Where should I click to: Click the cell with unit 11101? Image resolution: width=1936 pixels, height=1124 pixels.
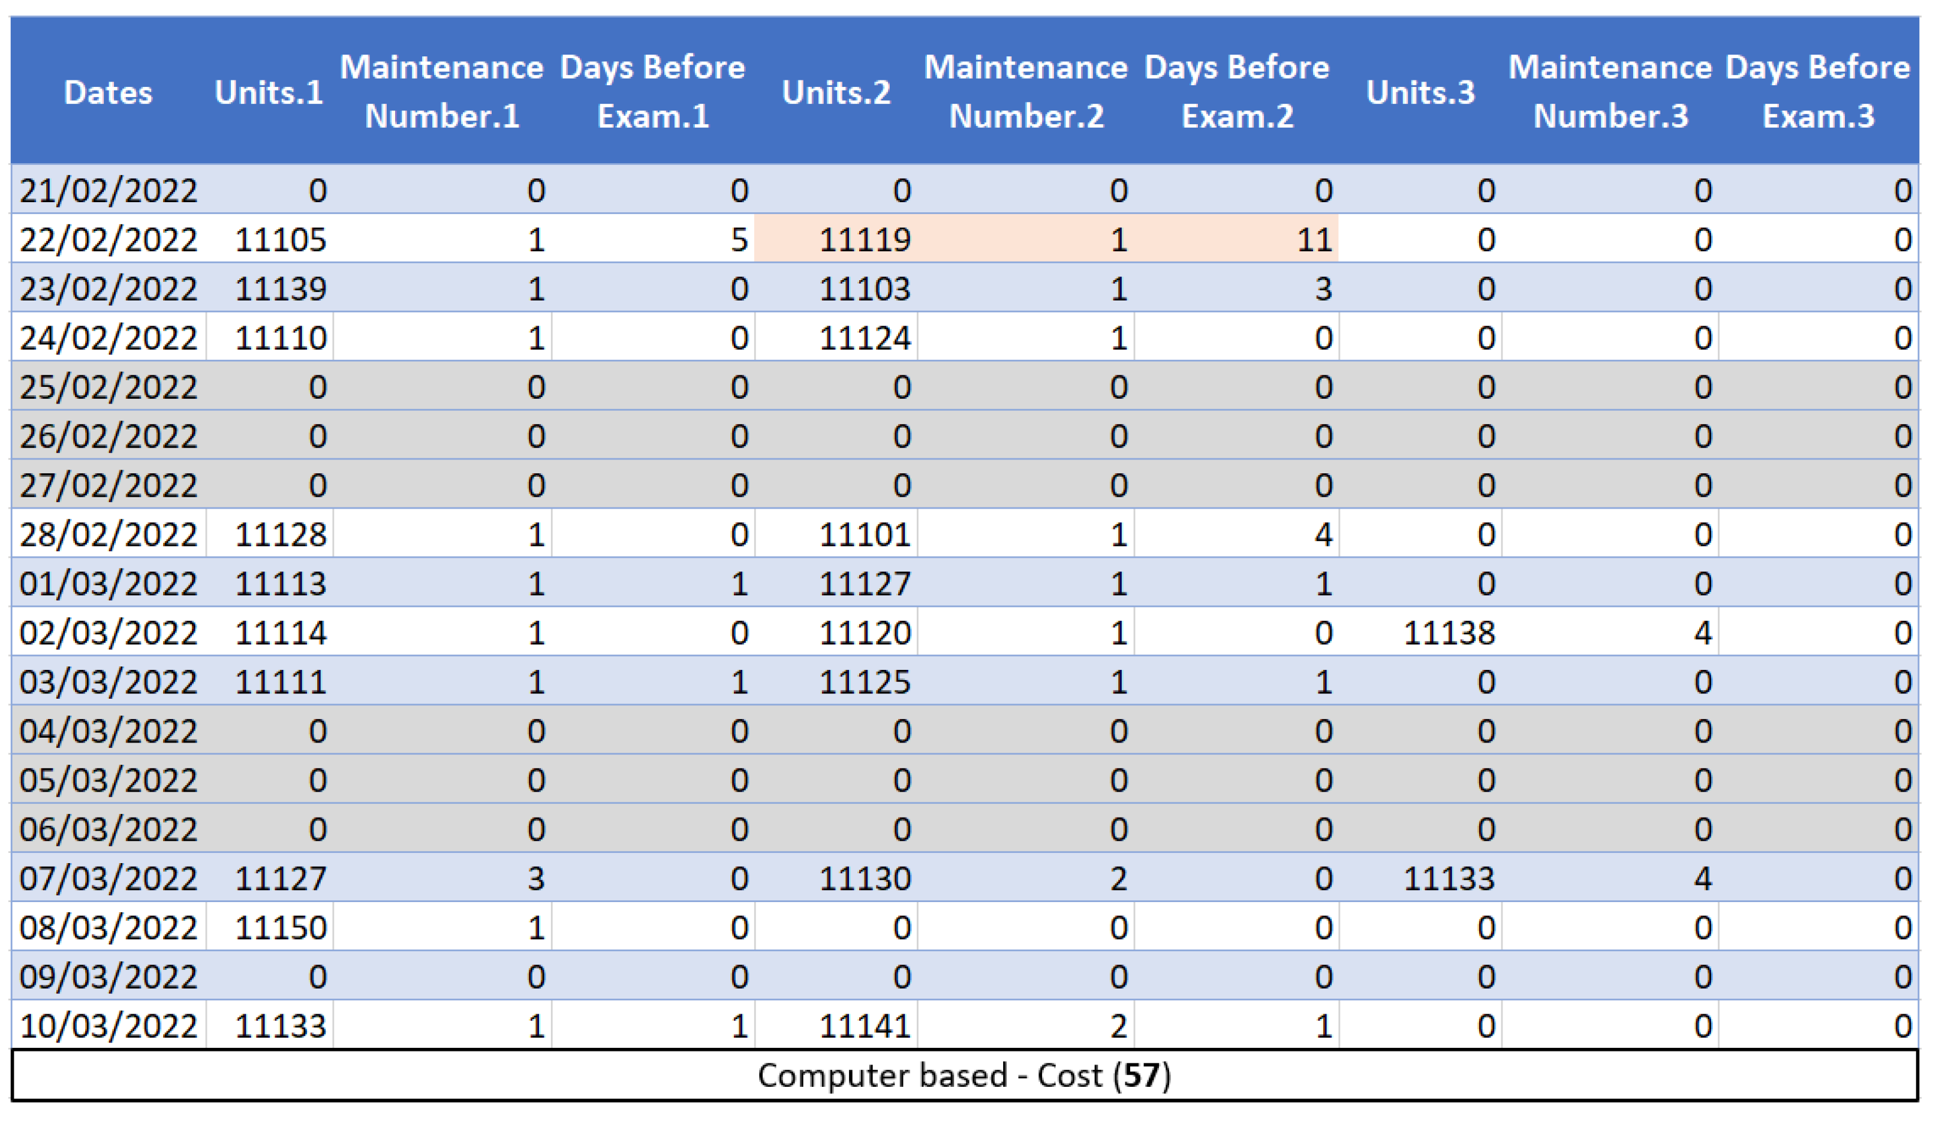[865, 534]
